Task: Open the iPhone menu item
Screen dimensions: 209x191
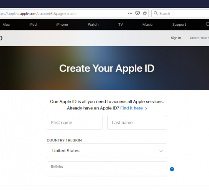Action: point(62,25)
